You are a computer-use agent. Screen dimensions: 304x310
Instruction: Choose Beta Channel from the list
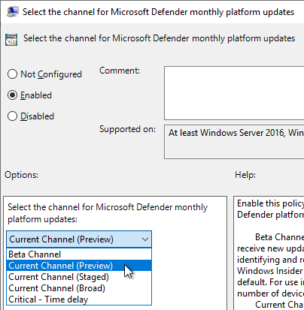tap(79, 254)
